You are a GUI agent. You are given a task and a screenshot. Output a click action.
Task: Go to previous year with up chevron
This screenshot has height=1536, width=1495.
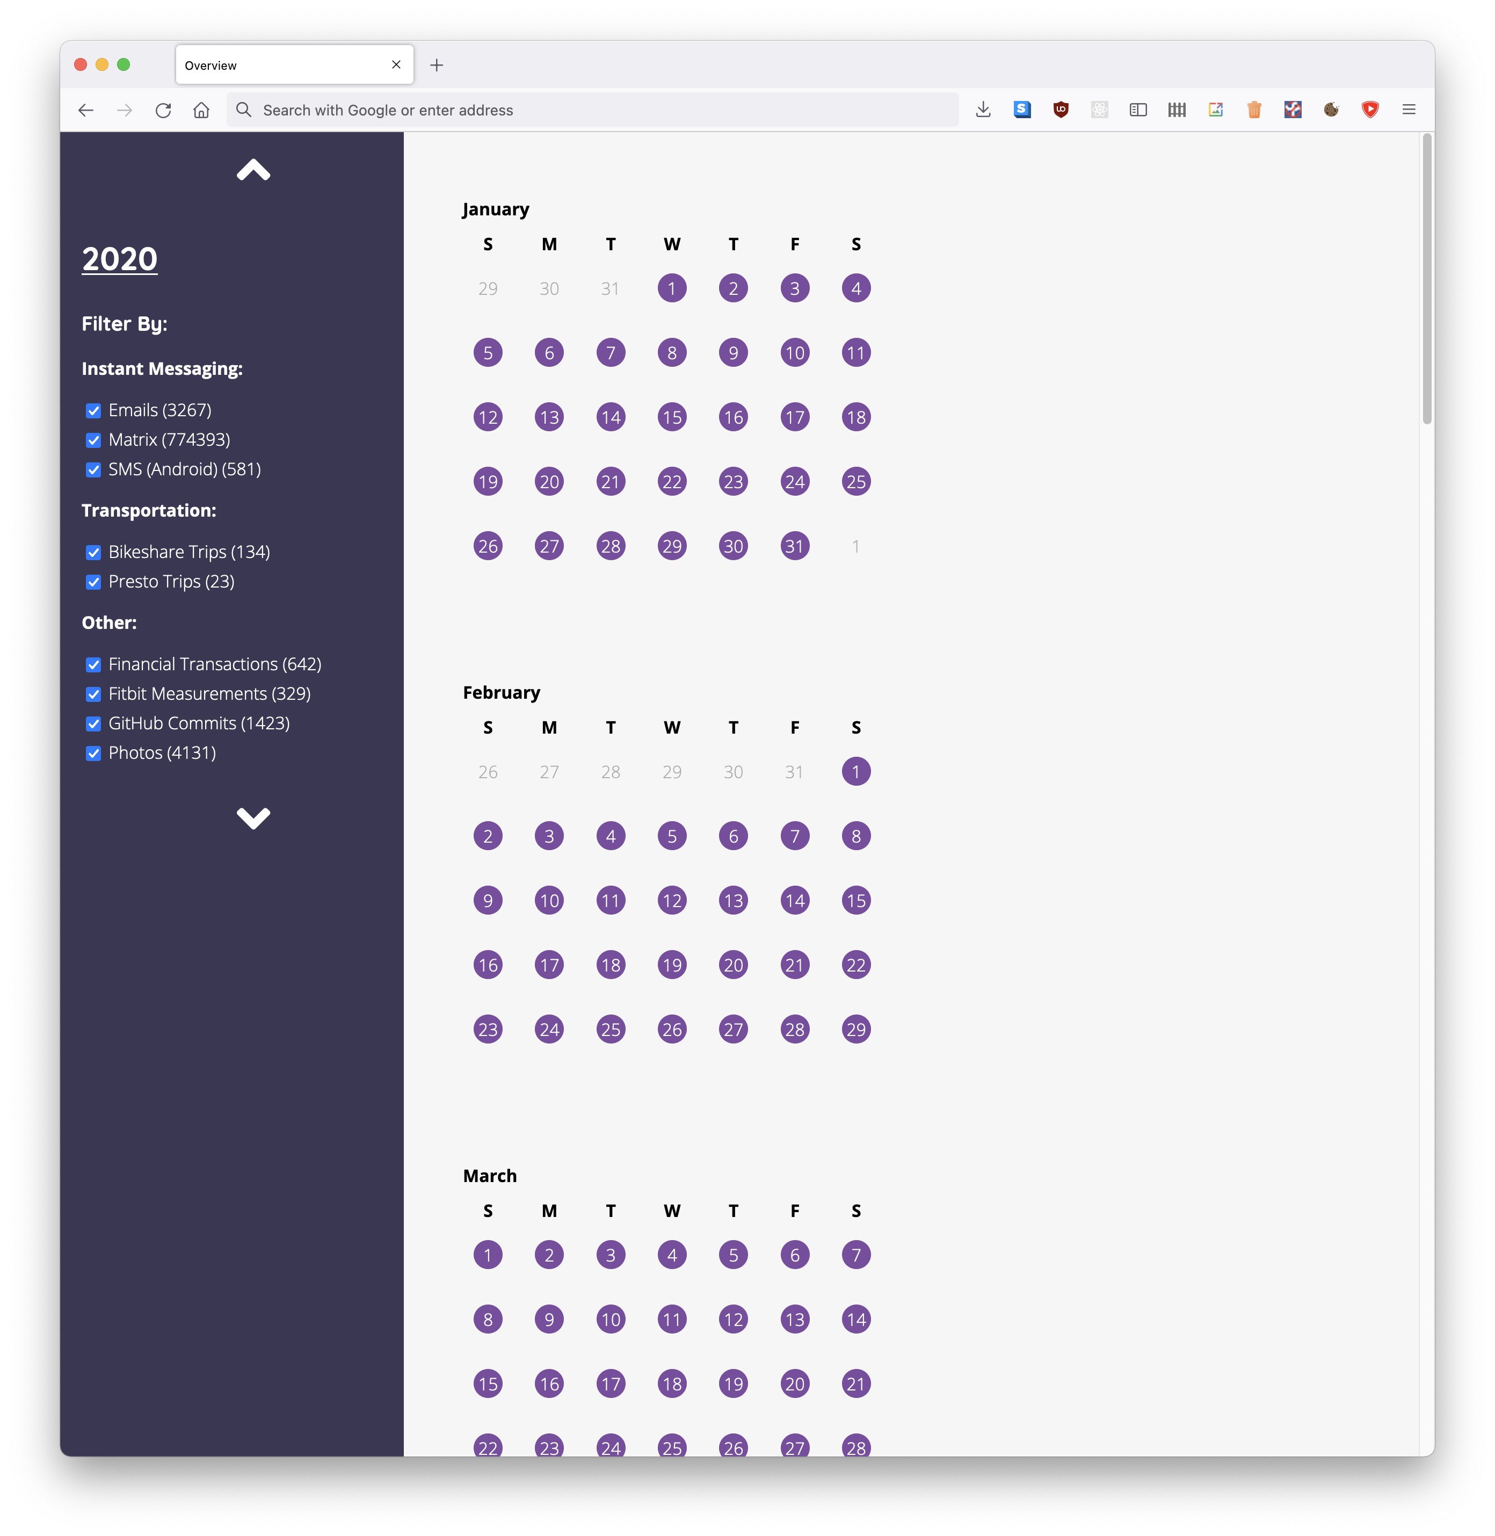253,170
